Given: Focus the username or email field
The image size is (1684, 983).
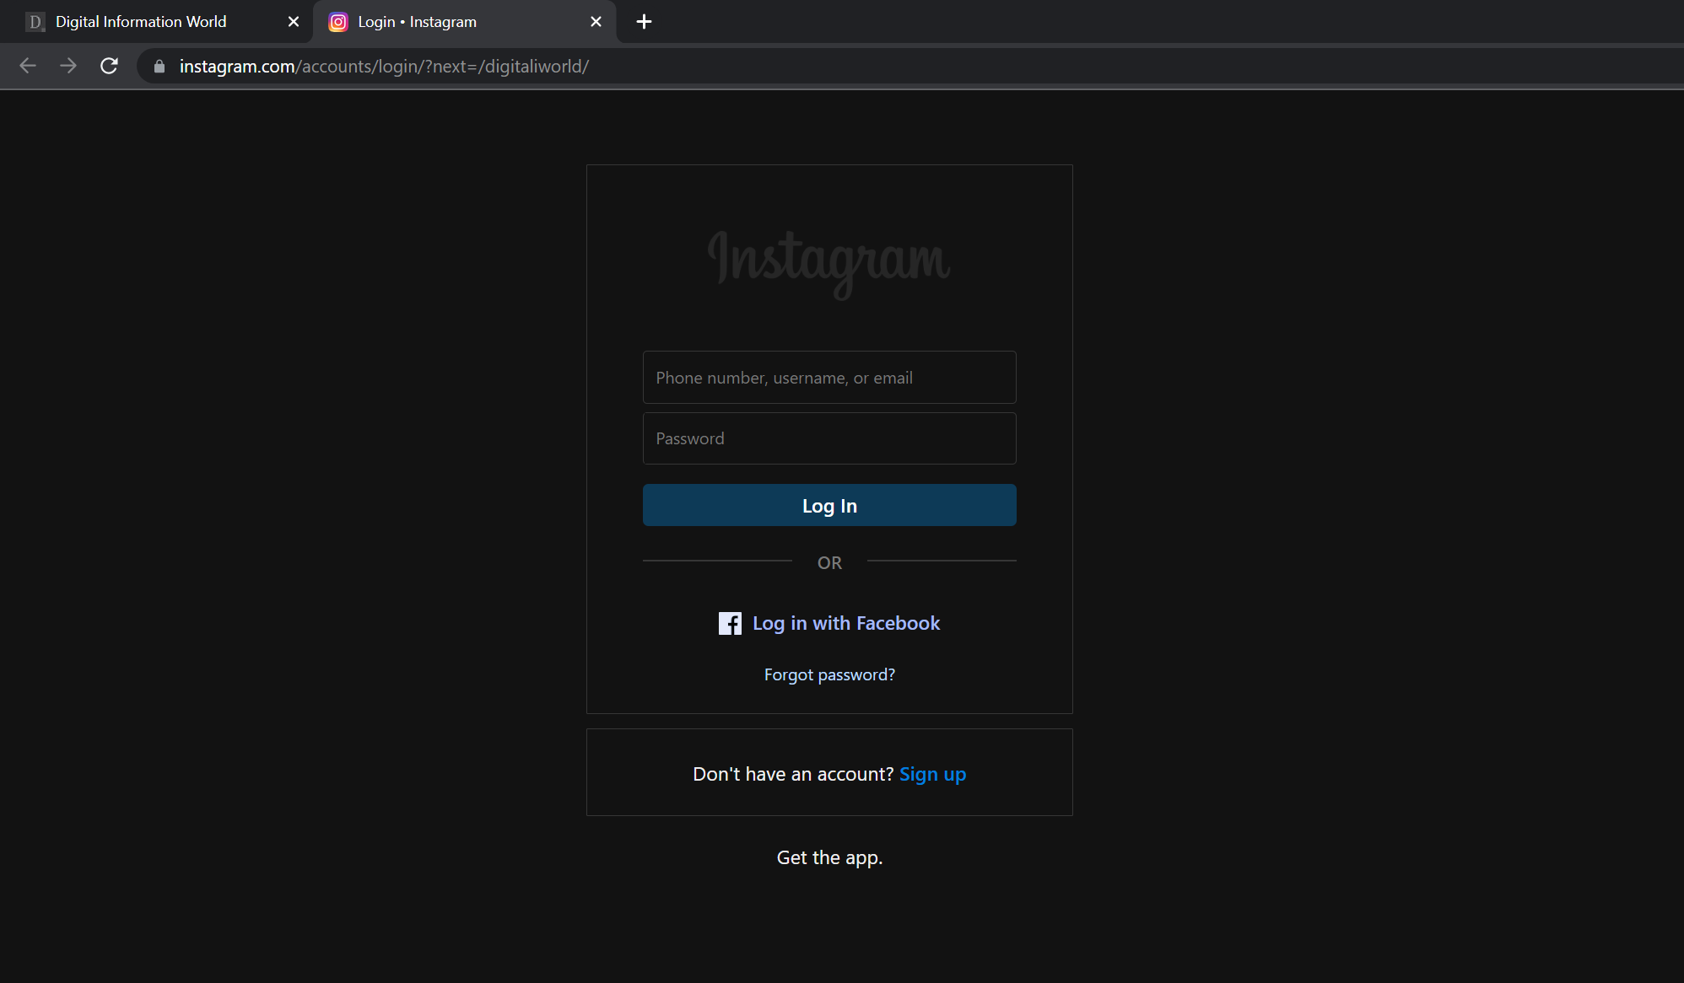Looking at the screenshot, I should pos(829,378).
